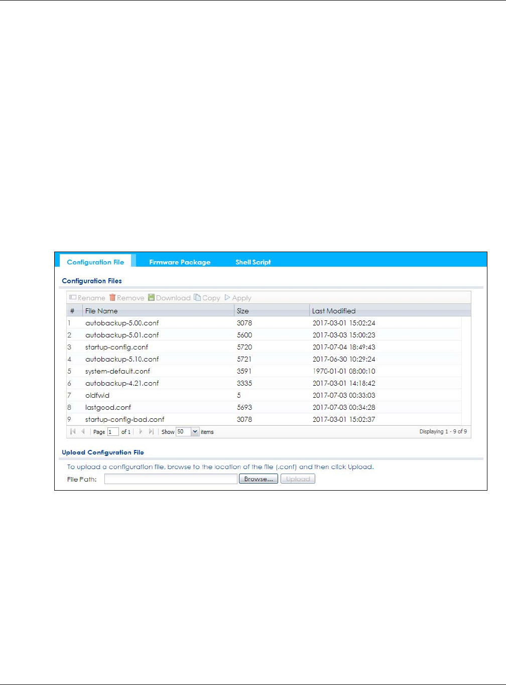Click 'Displaying 1 - 9 of 9' status
506x685 pixels.
[443, 431]
